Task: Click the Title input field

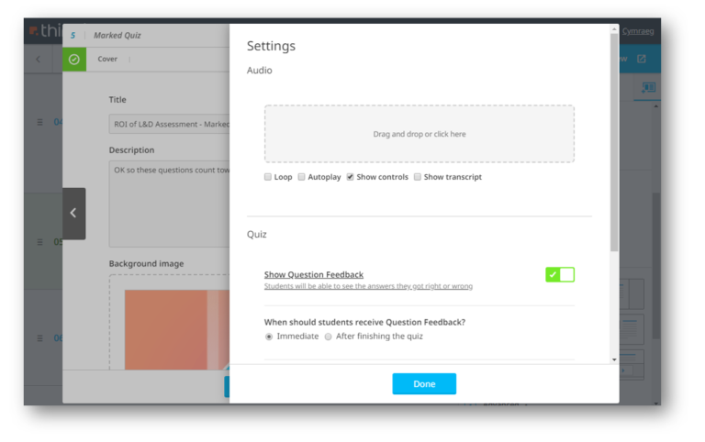Action: [169, 124]
